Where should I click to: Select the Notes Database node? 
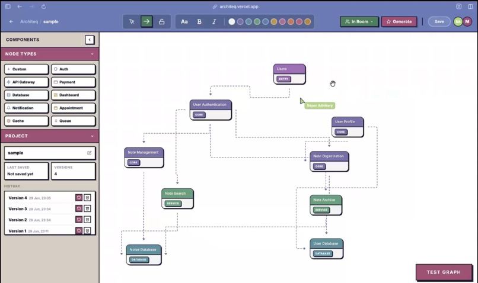(x=144, y=255)
